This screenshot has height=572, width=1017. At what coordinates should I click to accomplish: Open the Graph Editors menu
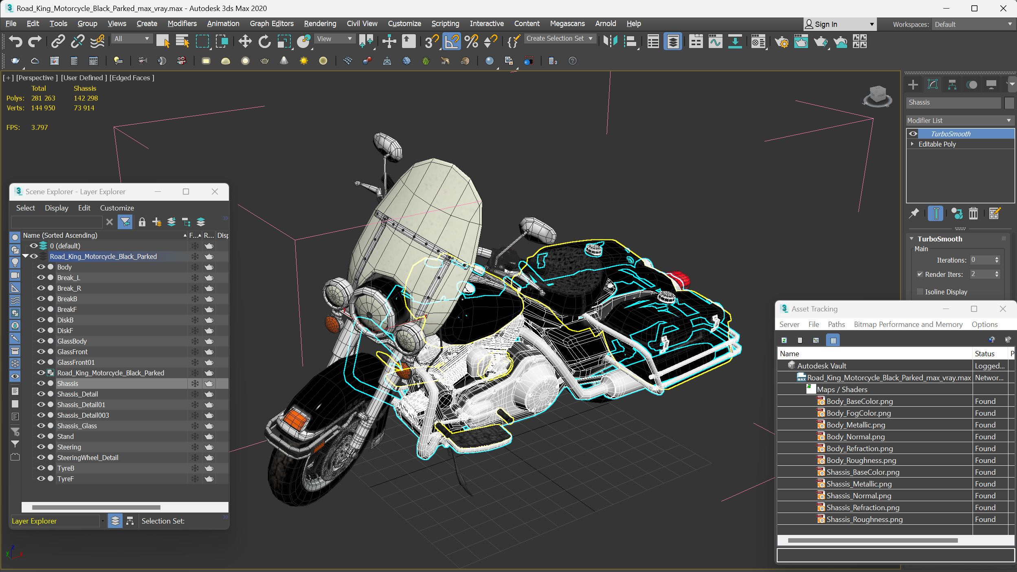272,24
